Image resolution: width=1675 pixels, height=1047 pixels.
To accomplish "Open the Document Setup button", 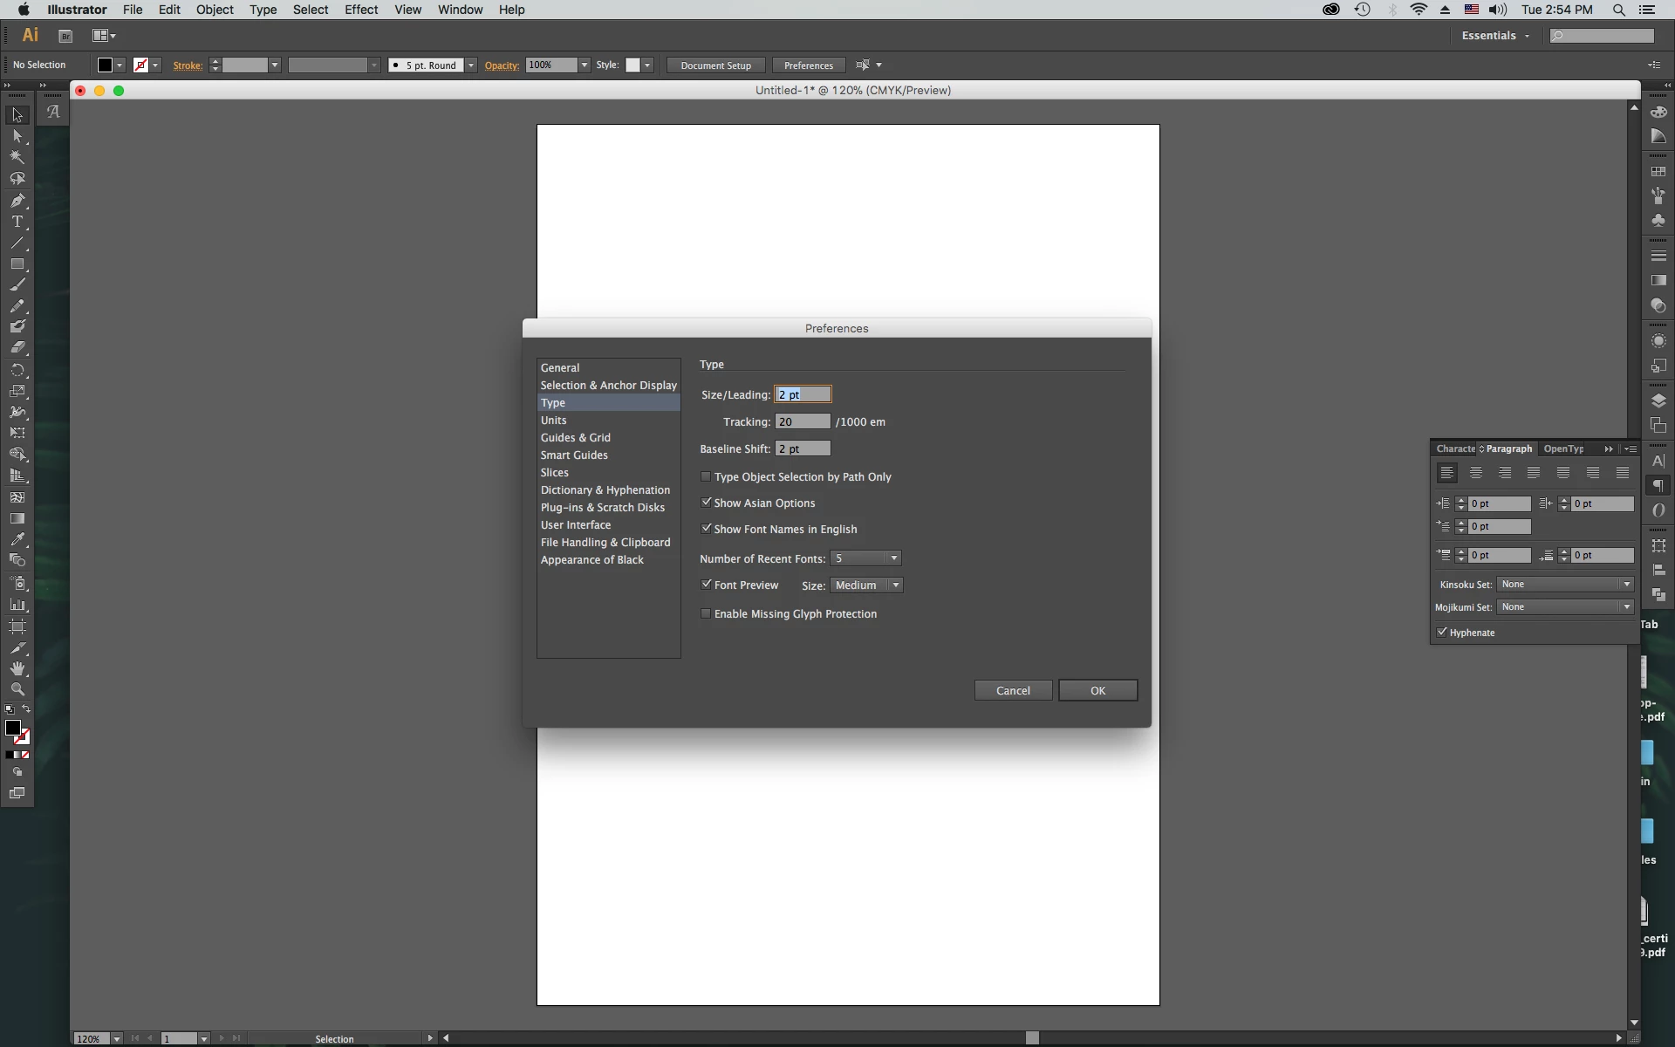I will (715, 65).
